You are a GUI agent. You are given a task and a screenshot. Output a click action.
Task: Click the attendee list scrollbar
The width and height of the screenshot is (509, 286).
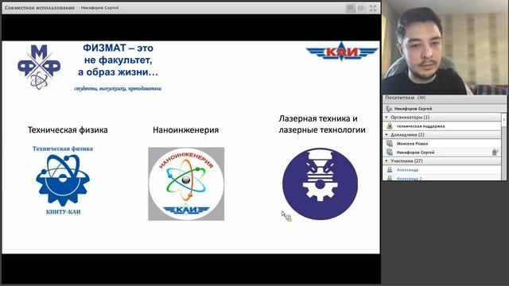click(x=503, y=146)
